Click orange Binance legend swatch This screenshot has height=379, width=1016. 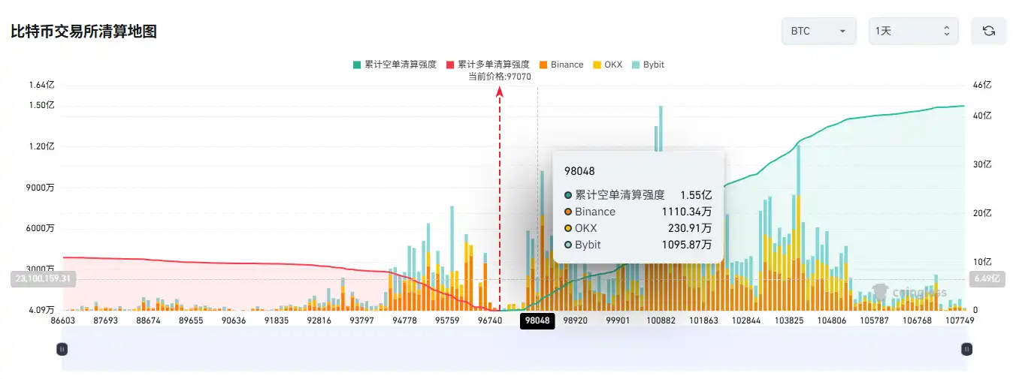point(543,65)
